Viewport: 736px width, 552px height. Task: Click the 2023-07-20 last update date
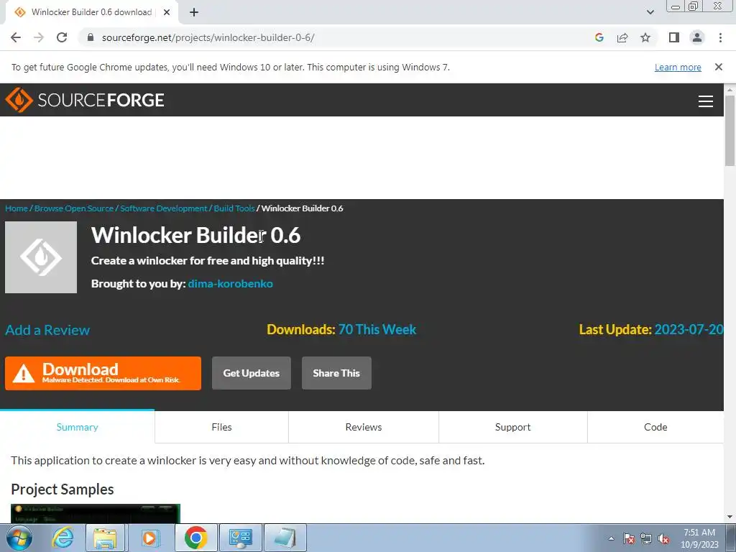(x=689, y=329)
